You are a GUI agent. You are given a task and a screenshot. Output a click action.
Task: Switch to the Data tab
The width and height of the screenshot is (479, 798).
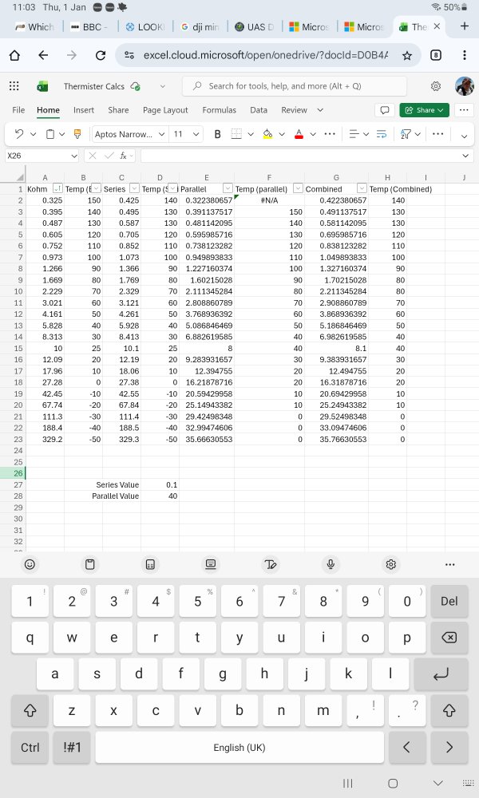259,110
